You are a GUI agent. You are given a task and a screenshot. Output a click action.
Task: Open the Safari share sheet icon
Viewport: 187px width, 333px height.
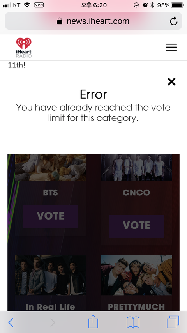tap(93, 322)
